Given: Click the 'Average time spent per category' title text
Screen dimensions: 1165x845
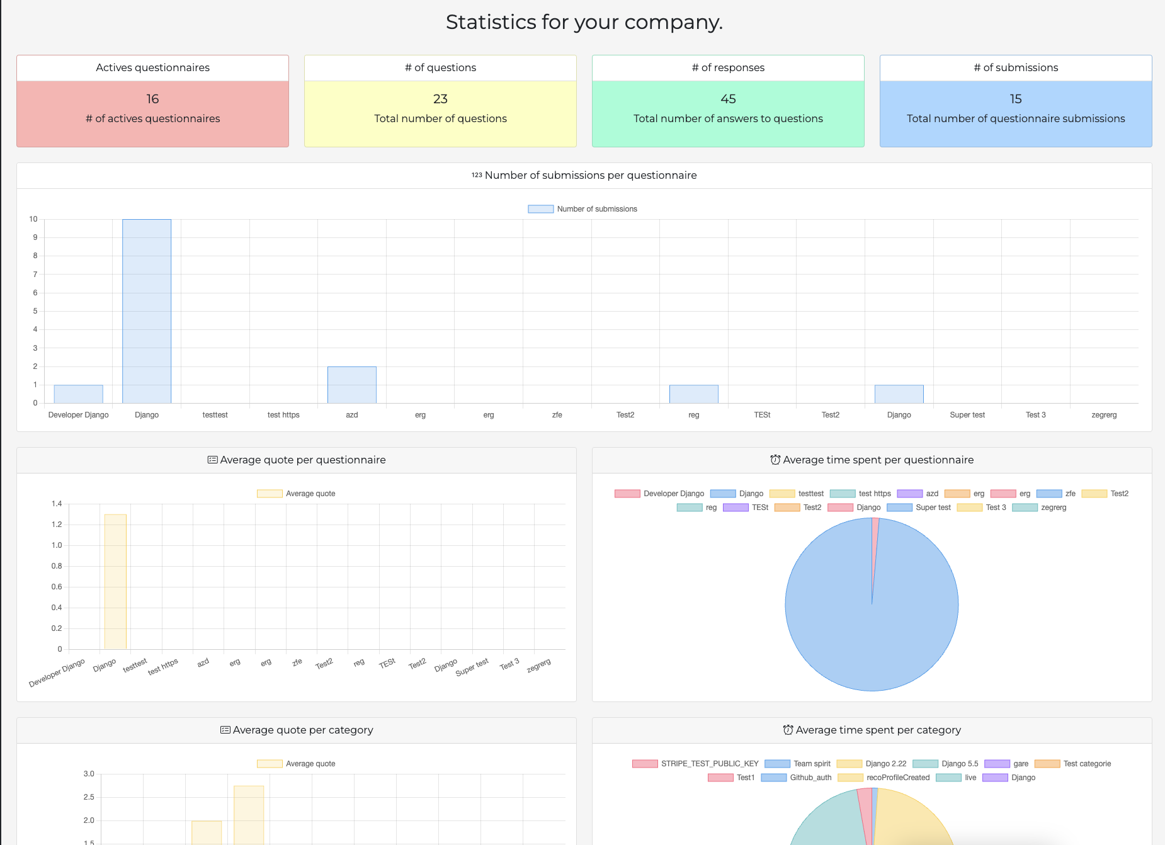Looking at the screenshot, I should coord(878,730).
